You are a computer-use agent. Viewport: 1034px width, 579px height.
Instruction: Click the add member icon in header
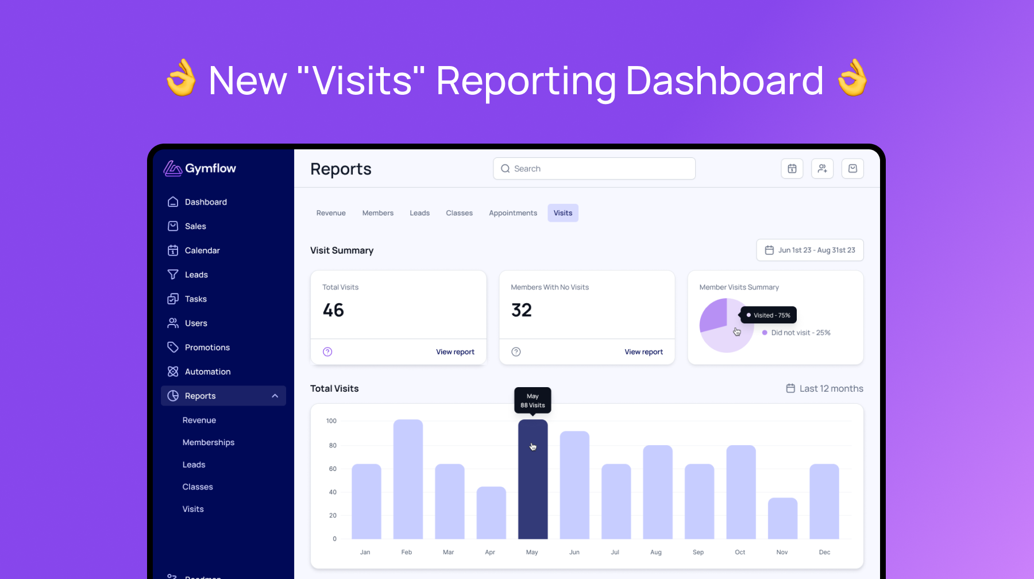[823, 169]
